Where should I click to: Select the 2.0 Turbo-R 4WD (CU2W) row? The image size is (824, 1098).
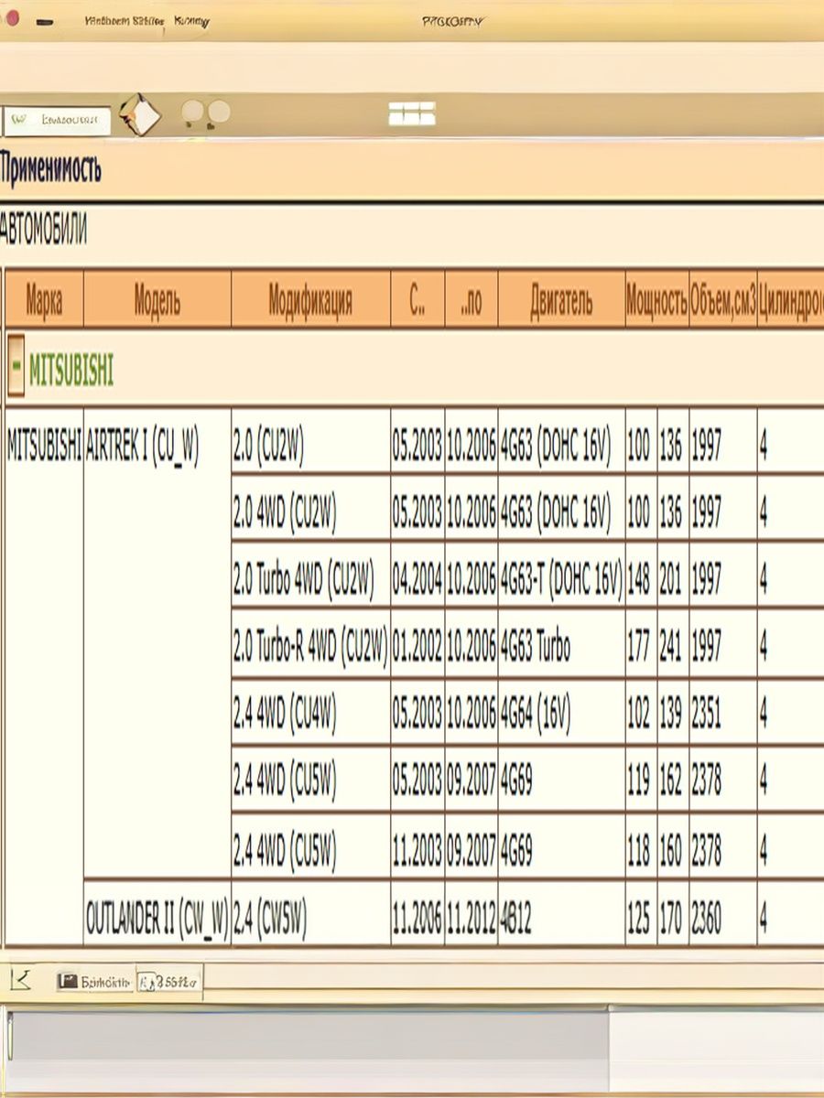pos(310,648)
